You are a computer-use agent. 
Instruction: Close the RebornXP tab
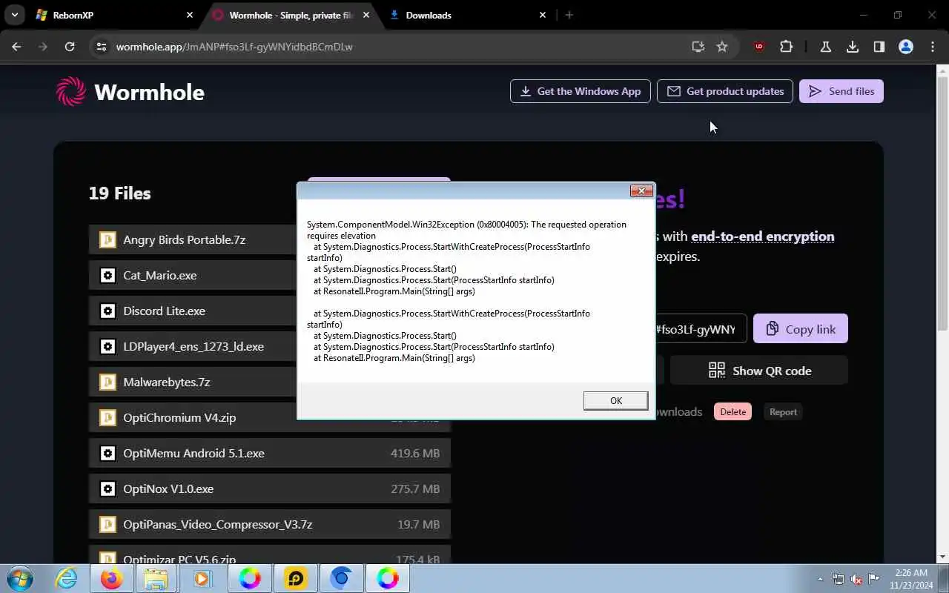click(190, 15)
